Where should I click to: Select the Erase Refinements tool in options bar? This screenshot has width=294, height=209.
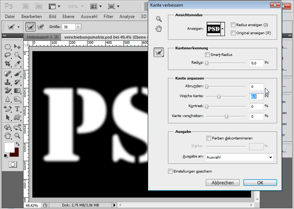[40, 27]
